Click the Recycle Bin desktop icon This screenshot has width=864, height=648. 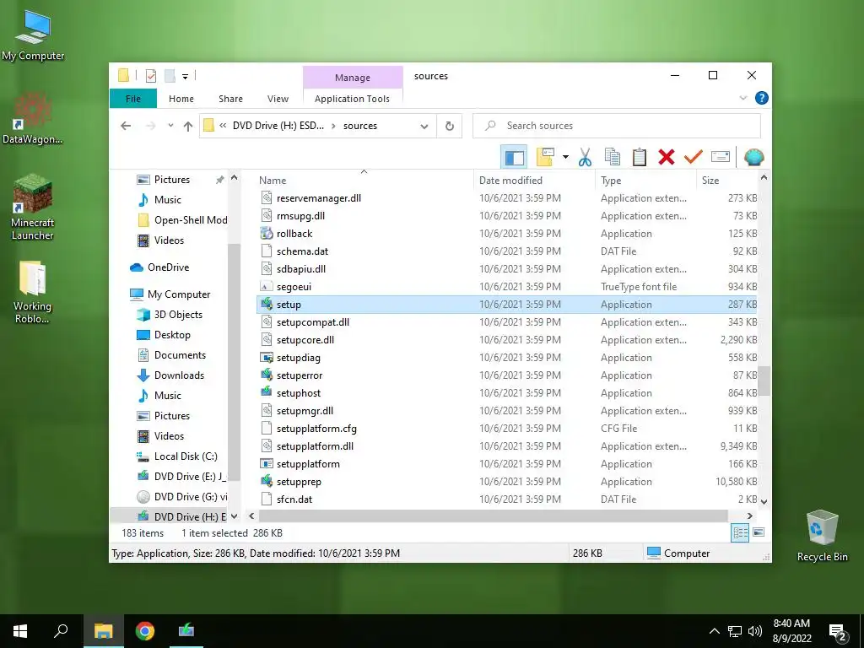[822, 536]
